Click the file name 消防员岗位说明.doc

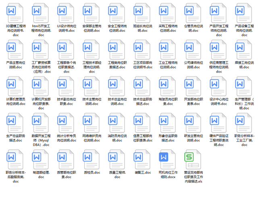(x=117, y=138)
